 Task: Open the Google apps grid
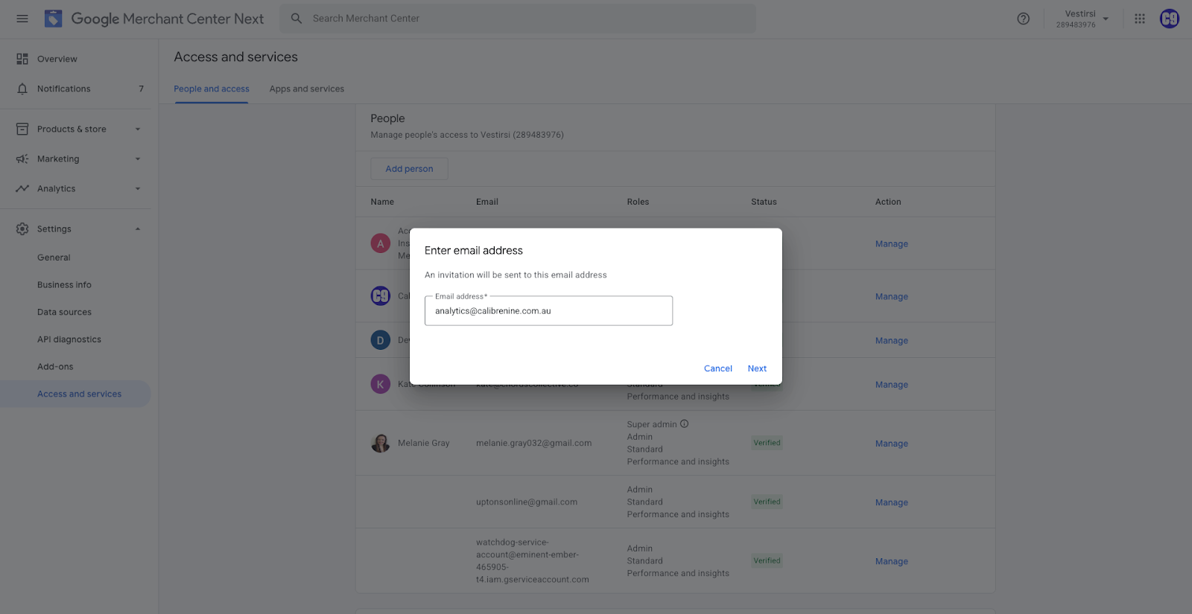coord(1139,19)
